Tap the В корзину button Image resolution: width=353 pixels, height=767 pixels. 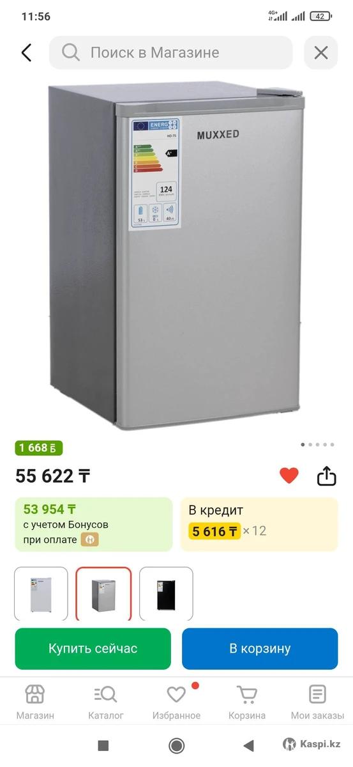point(260,649)
